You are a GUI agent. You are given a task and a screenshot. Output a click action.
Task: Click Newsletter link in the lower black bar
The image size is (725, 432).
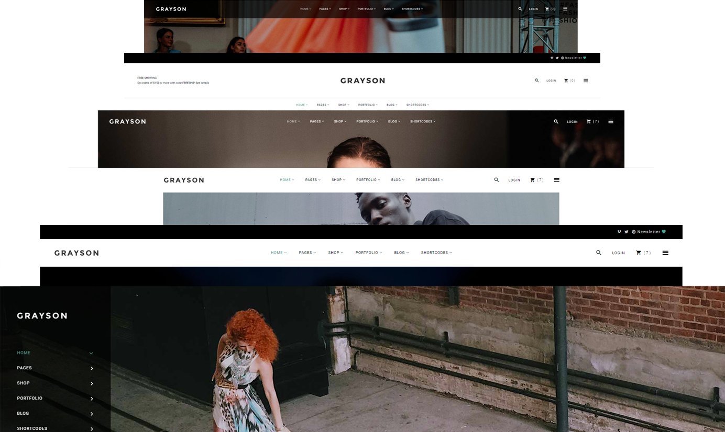pos(649,232)
